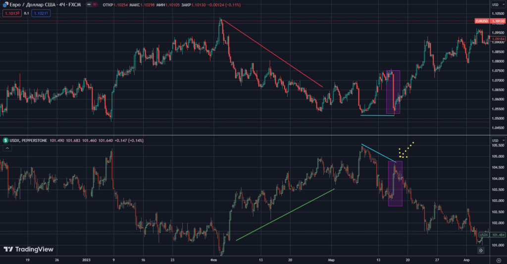The height and width of the screenshot is (264, 507).
Task: Open USD currency selector on lower pane scale
Action: [x=496, y=140]
